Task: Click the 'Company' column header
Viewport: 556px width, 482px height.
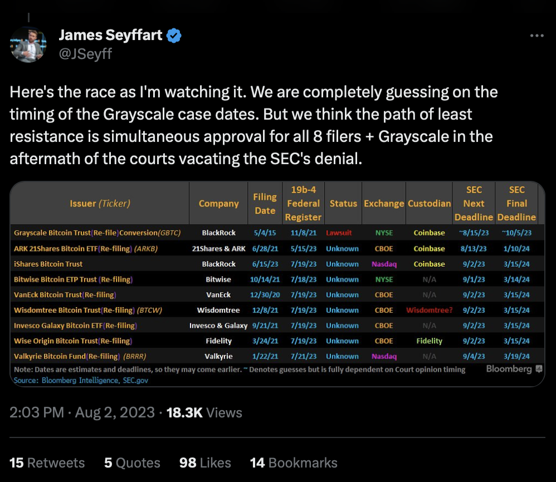Action: coord(219,204)
